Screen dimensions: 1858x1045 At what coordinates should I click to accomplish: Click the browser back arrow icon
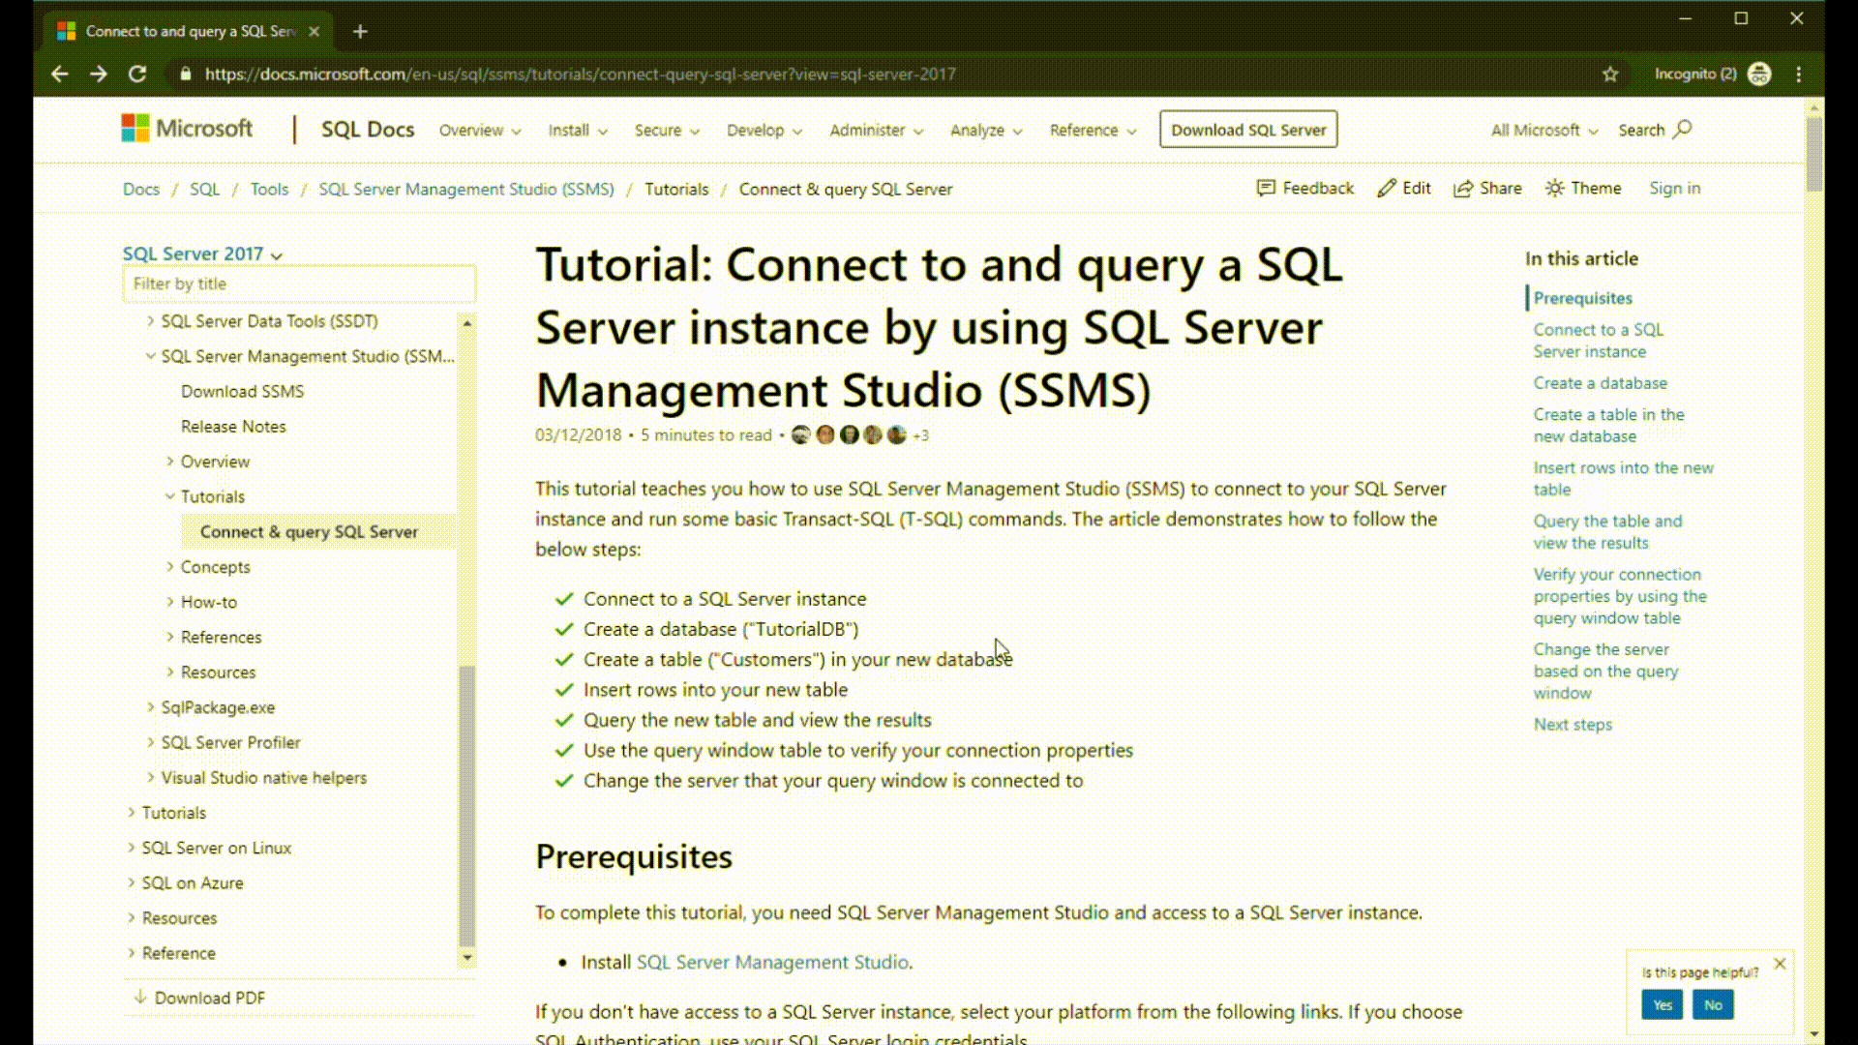tap(59, 74)
